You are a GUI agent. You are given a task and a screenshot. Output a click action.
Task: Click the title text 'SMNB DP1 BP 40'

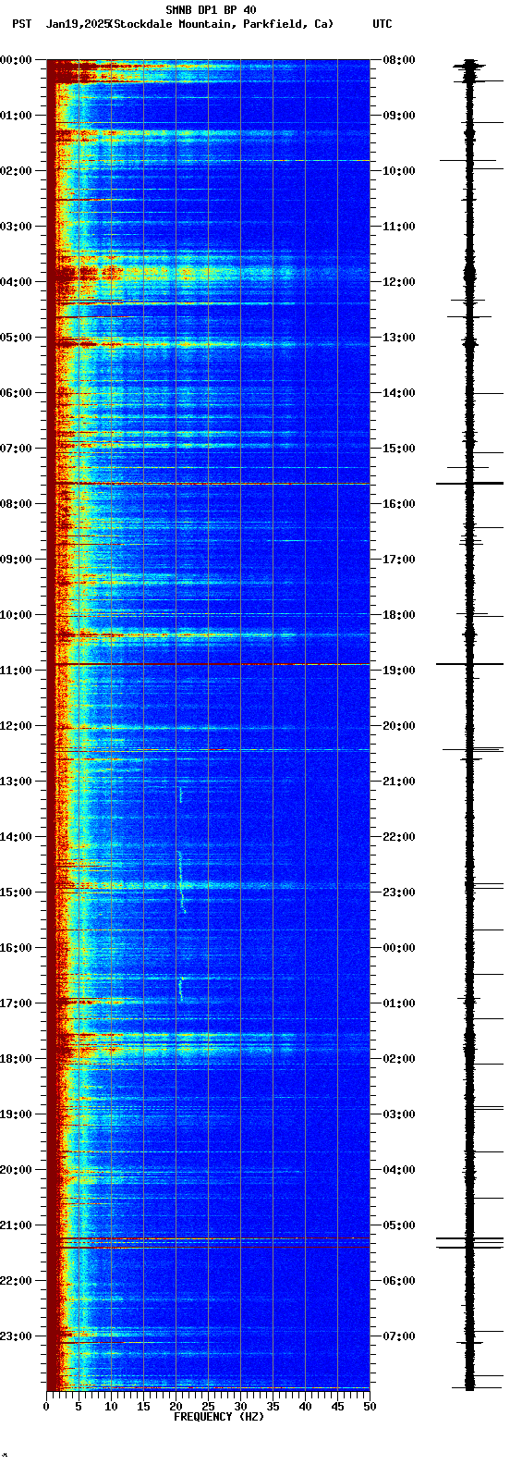(x=211, y=10)
